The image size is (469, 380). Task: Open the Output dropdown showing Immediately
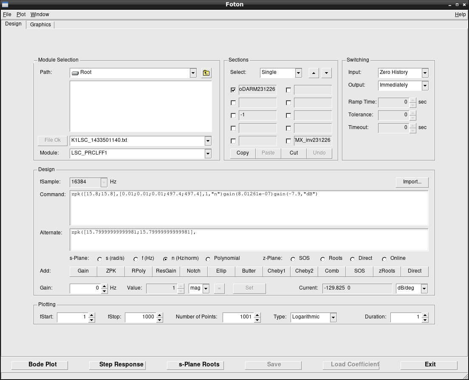425,85
